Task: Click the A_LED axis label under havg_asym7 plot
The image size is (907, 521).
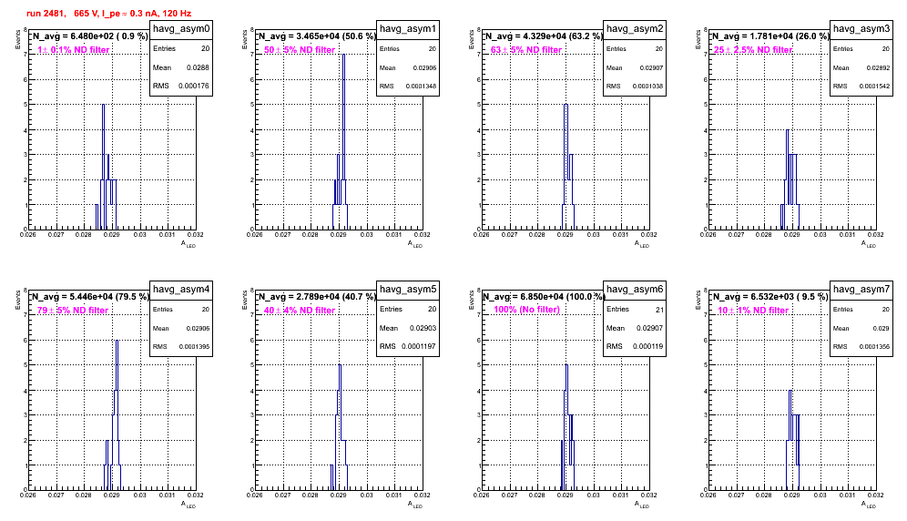Action: [x=869, y=505]
